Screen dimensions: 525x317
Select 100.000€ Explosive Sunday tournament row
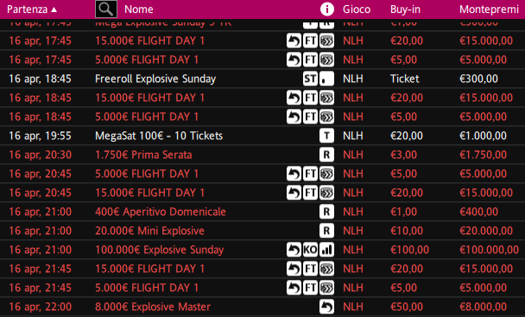pyautogui.click(x=262, y=250)
